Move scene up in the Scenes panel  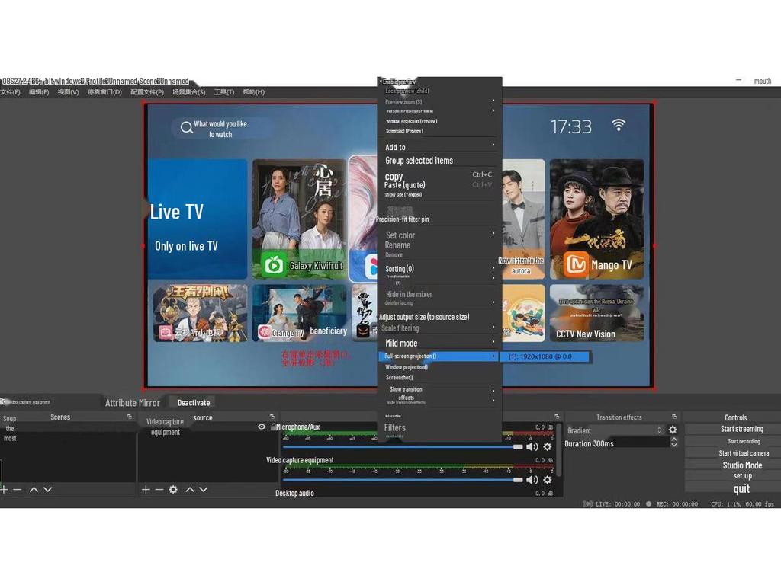pyautogui.click(x=34, y=490)
